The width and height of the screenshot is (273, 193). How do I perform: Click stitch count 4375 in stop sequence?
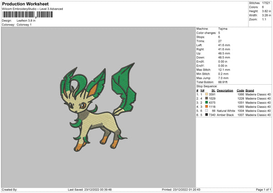[212, 102]
